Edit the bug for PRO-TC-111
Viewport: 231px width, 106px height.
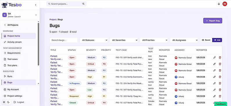pyautogui.click(x=214, y=64)
